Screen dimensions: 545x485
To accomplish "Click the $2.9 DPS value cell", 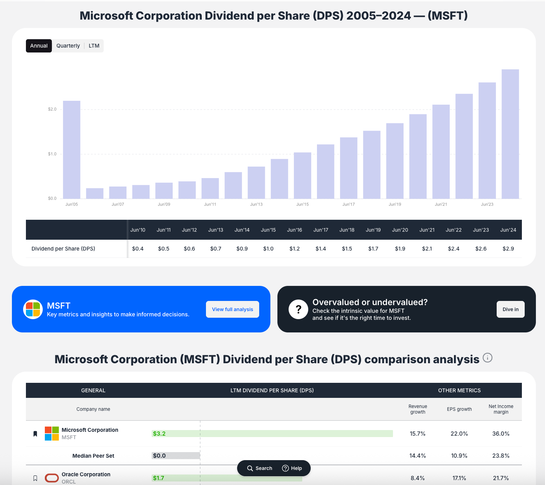I will (x=508, y=248).
